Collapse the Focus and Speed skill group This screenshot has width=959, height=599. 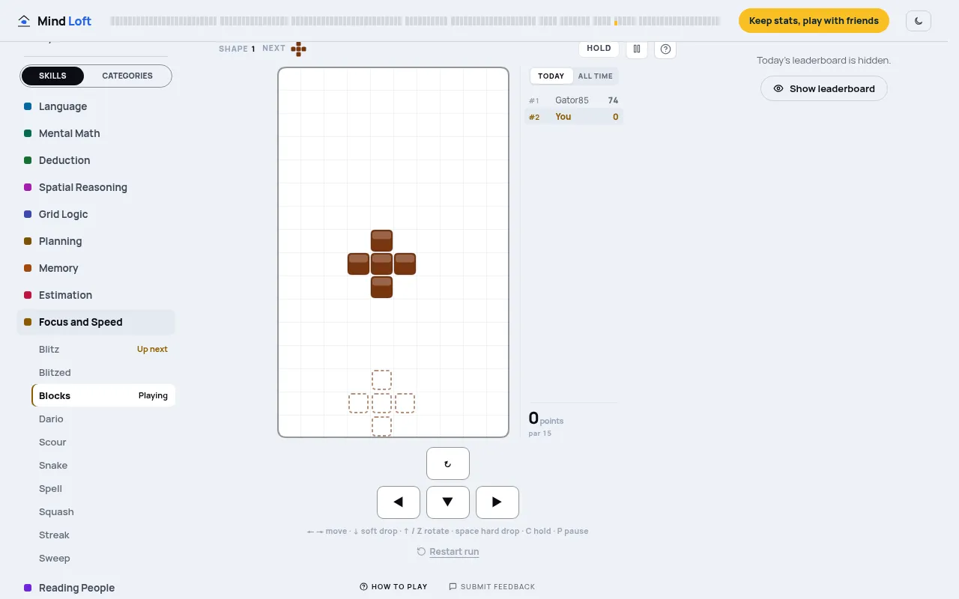tap(96, 322)
